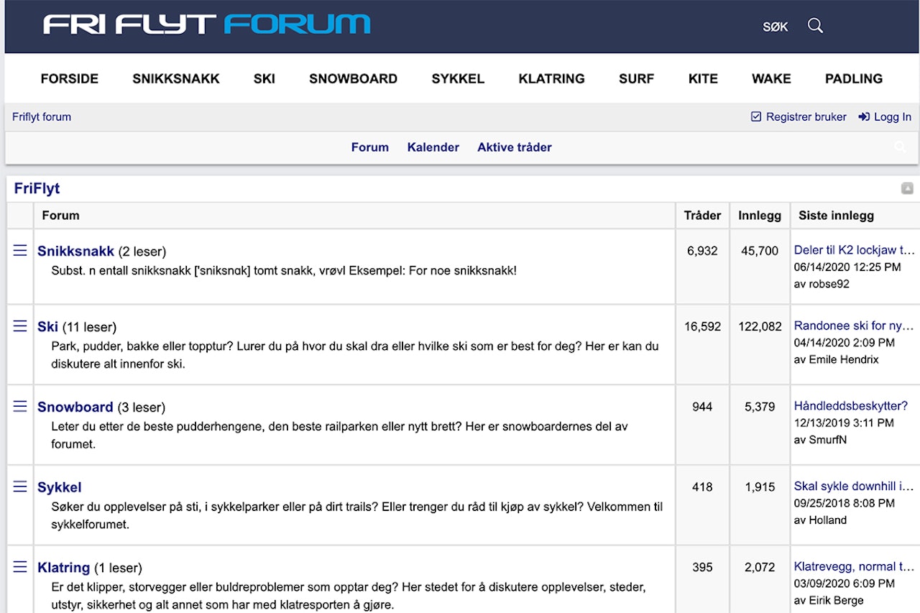The width and height of the screenshot is (920, 613).
Task: Open the SURF section tab
Action: click(x=636, y=79)
